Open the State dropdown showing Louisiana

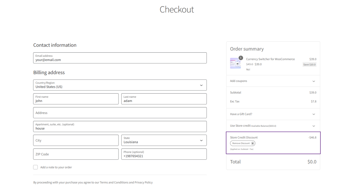click(164, 140)
